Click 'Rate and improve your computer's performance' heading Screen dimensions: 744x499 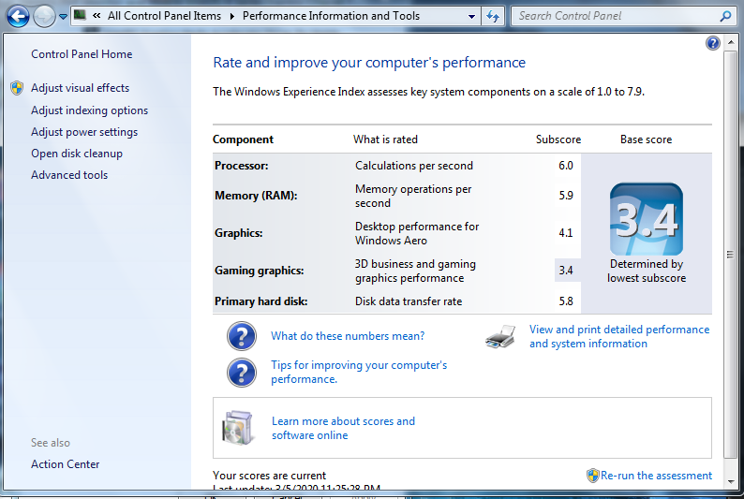369,63
